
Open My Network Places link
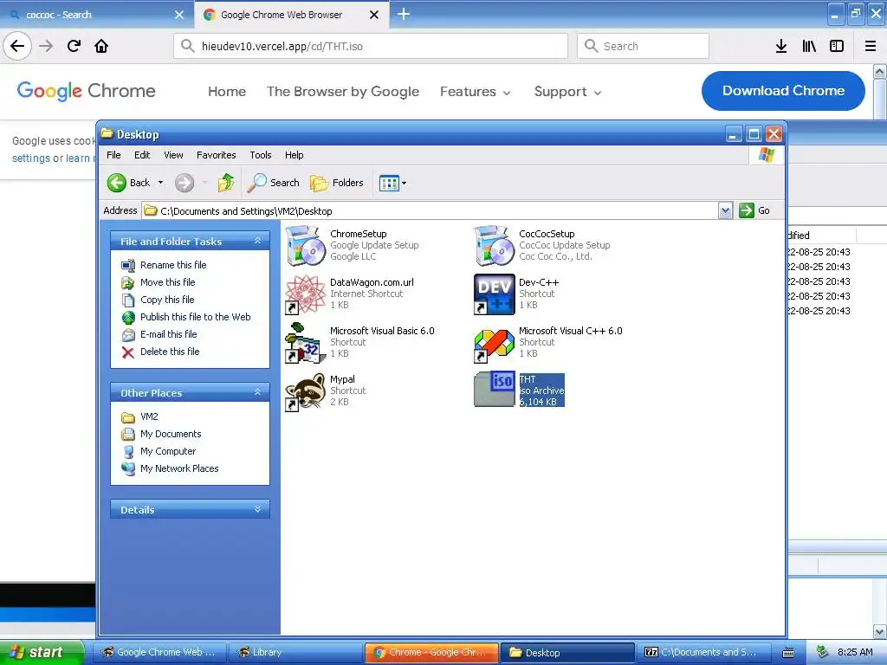click(x=179, y=468)
